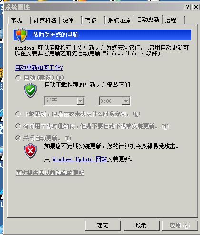Select the 关闭自动更新 radio button
Image resolution: width=200 pixels, height=235 pixels.
(18, 138)
